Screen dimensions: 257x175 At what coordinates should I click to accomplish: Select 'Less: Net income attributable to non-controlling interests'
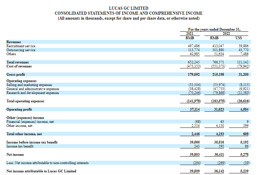(x=48, y=163)
